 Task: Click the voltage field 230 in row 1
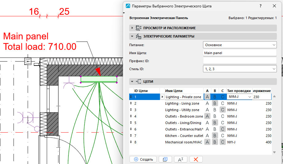click(x=262, y=97)
